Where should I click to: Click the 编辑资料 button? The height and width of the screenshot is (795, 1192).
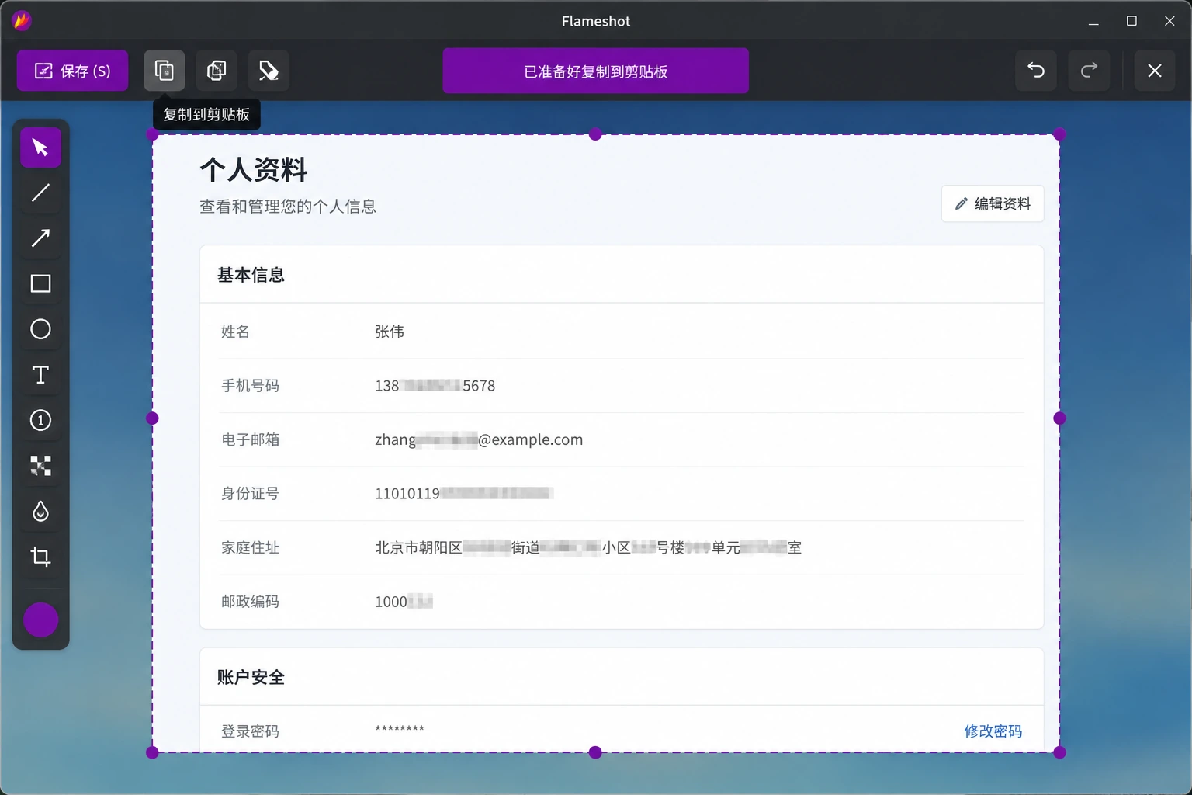(x=993, y=203)
